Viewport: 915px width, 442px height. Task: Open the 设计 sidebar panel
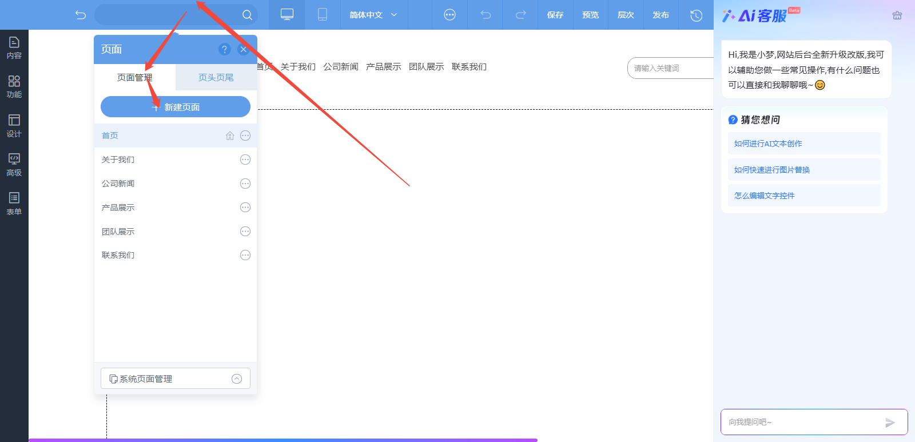pos(14,126)
